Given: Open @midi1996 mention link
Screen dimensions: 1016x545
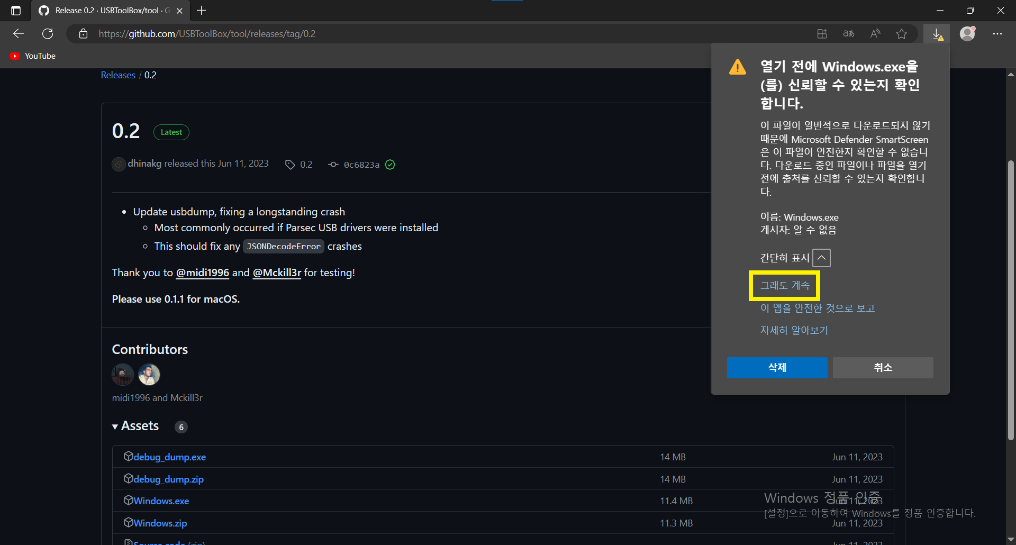Looking at the screenshot, I should click(203, 272).
